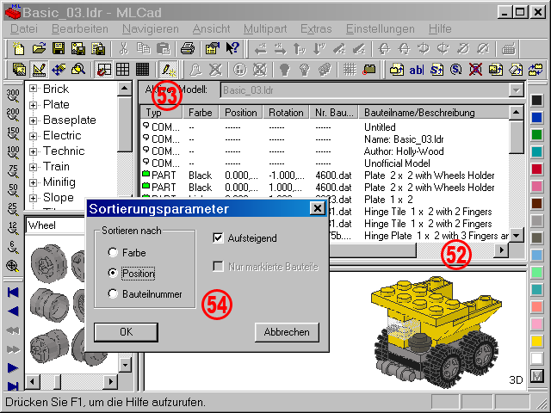Screen dimensions: 551x413
Task: Select the 300 percent zoom icon
Action: (x=13, y=96)
